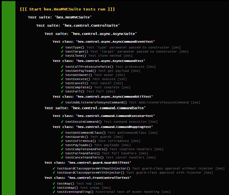Click the testUnmap() result row
The width and height of the screenshot is (229, 195).
tap(82, 188)
